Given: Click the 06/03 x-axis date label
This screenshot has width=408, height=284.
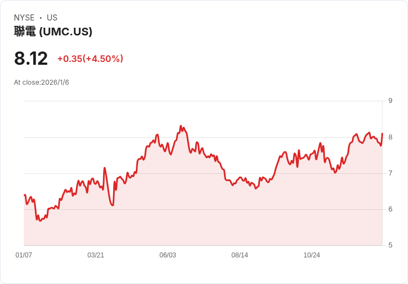Looking at the screenshot, I should click(167, 255).
